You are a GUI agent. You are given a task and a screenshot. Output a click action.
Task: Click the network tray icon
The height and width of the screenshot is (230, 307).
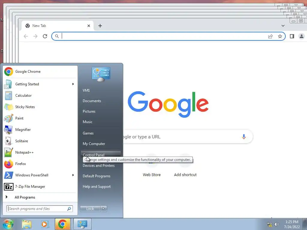point(270,224)
